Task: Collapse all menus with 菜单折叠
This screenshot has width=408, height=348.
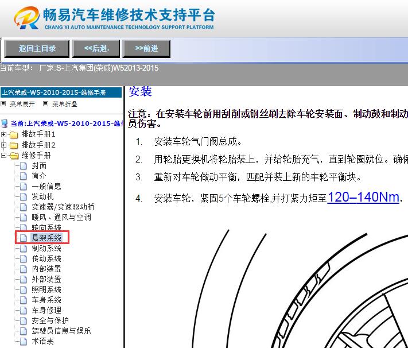Action: pyautogui.click(x=64, y=104)
